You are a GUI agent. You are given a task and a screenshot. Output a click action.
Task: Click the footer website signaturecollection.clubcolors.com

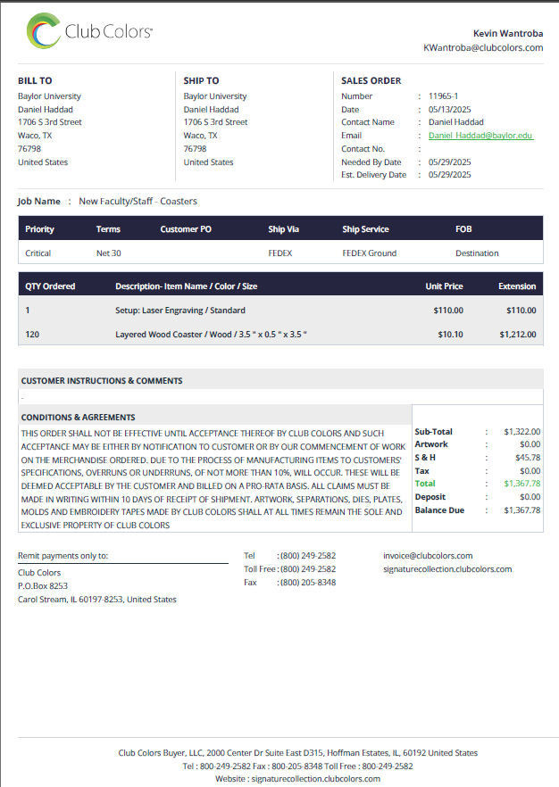[x=316, y=779]
